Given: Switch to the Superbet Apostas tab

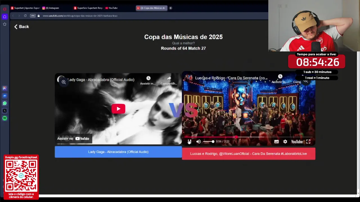Looking at the screenshot, I should (25, 8).
